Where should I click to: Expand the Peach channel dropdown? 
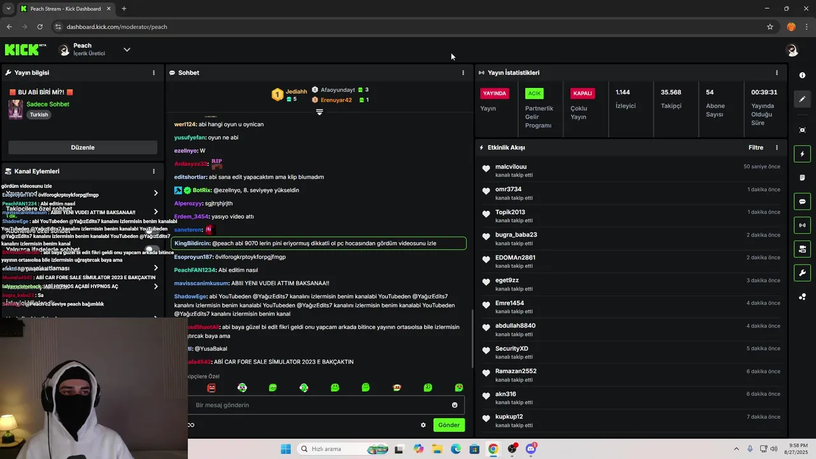pyautogui.click(x=127, y=50)
